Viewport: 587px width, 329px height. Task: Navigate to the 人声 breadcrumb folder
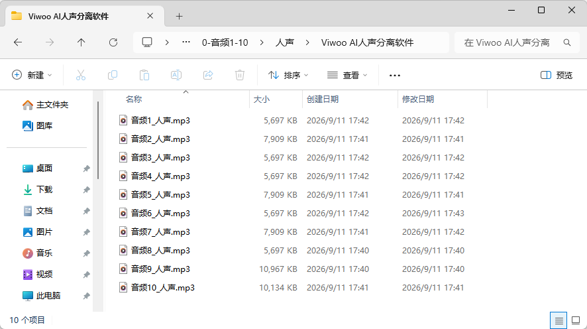coord(285,42)
